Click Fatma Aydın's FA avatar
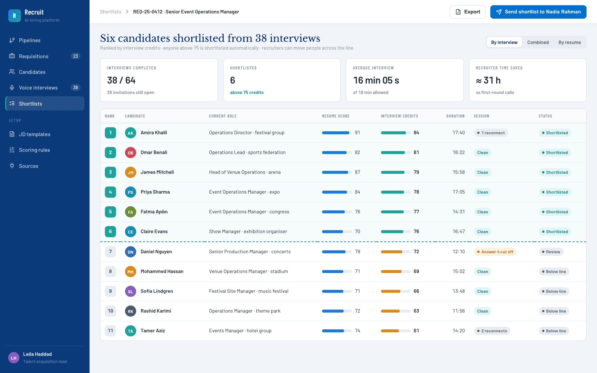The width and height of the screenshot is (597, 373). [x=131, y=212]
